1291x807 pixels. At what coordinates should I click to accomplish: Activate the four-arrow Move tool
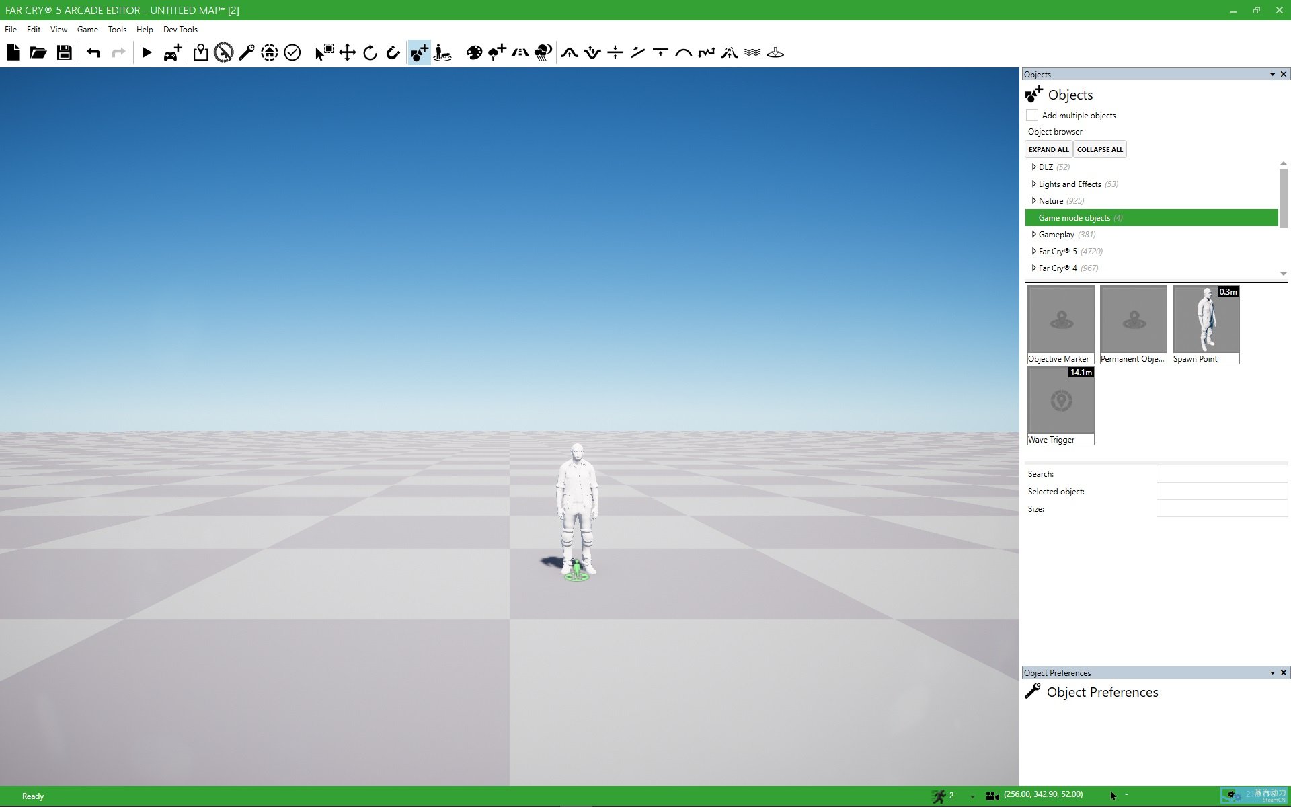(347, 52)
